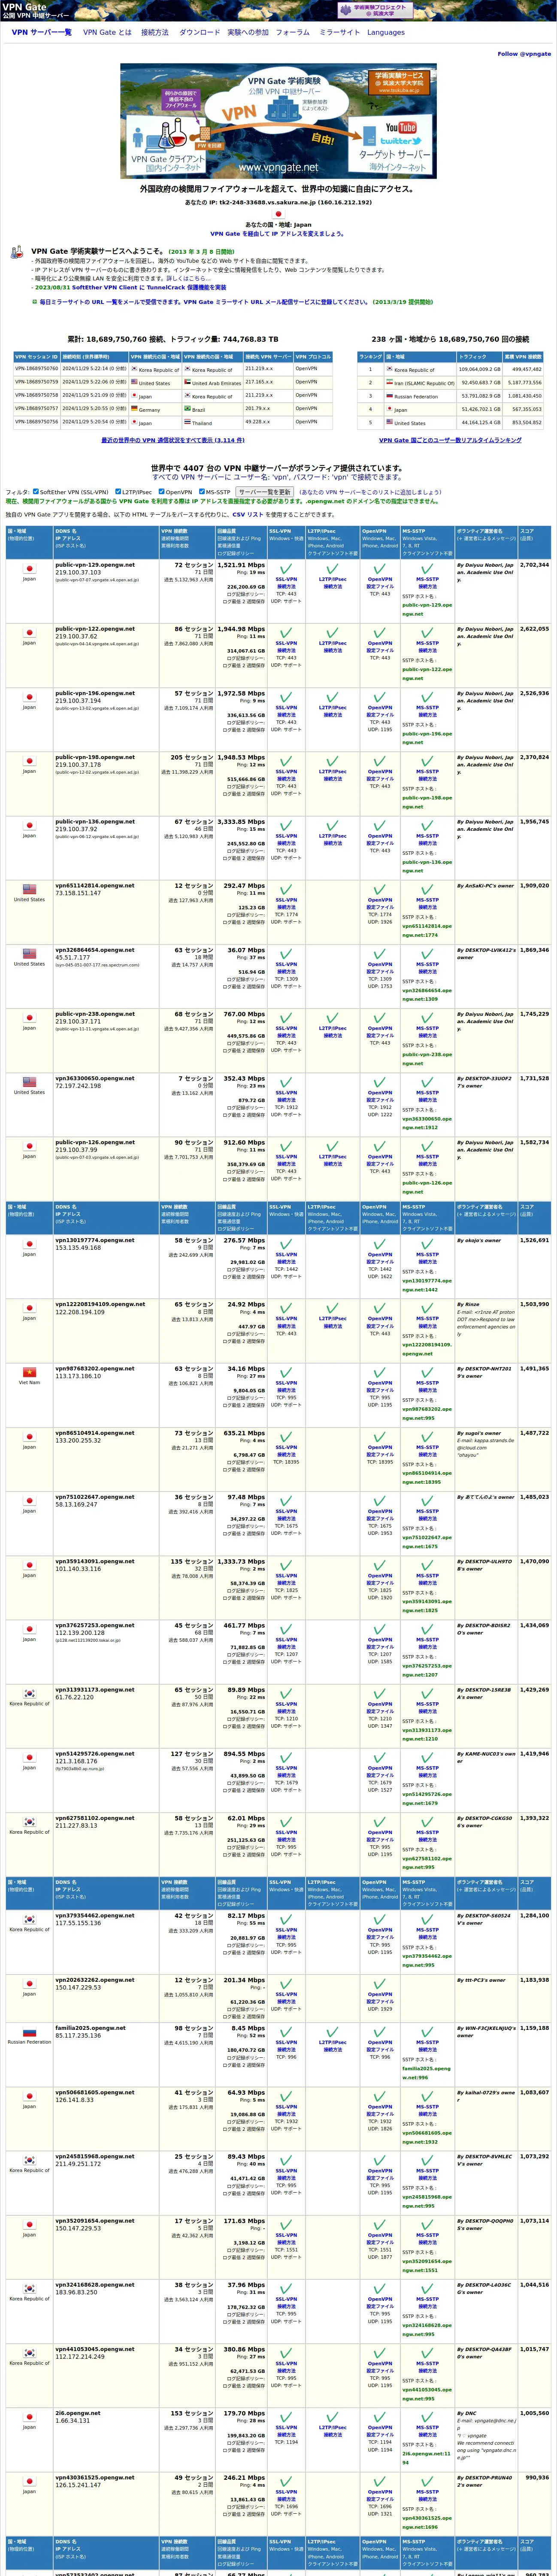Open the recent worldwide VPN connection log link

point(173,440)
